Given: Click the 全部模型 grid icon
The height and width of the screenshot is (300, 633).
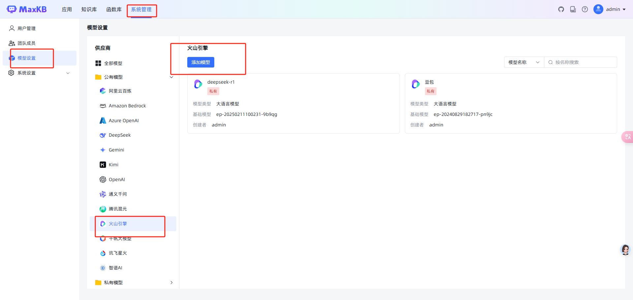Looking at the screenshot, I should click(x=98, y=63).
